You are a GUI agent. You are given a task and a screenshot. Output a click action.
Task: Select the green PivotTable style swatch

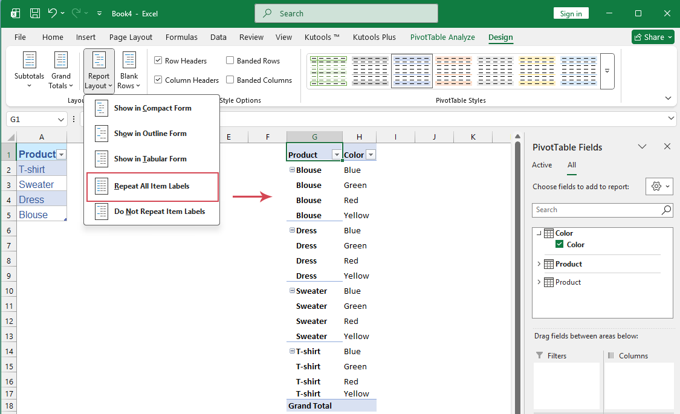coord(328,71)
